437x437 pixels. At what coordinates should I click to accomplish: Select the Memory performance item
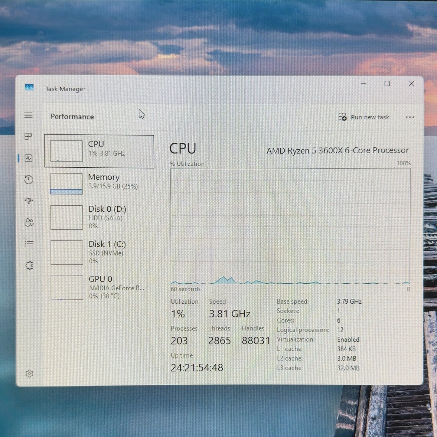click(99, 183)
